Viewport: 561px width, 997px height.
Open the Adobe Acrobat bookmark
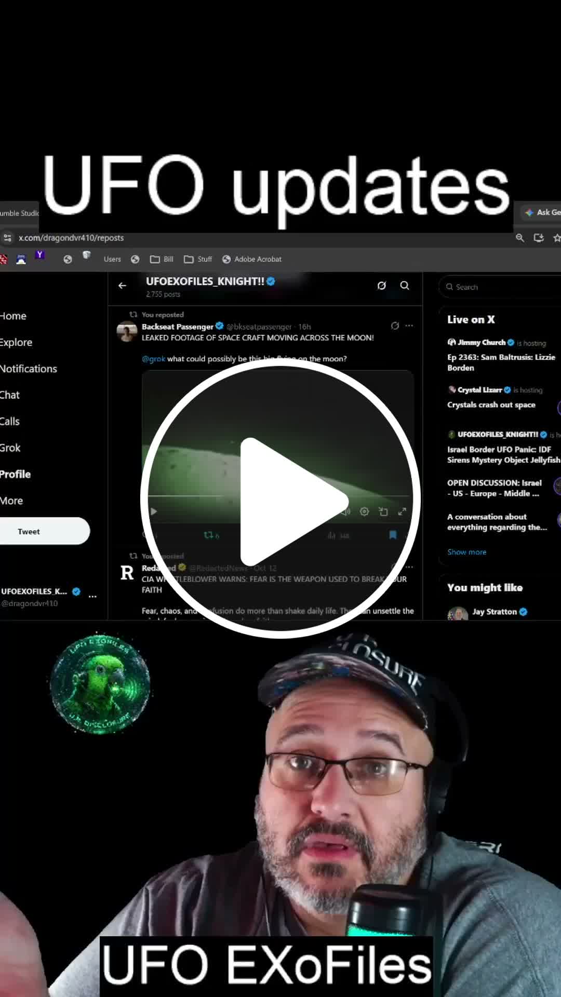(x=252, y=259)
